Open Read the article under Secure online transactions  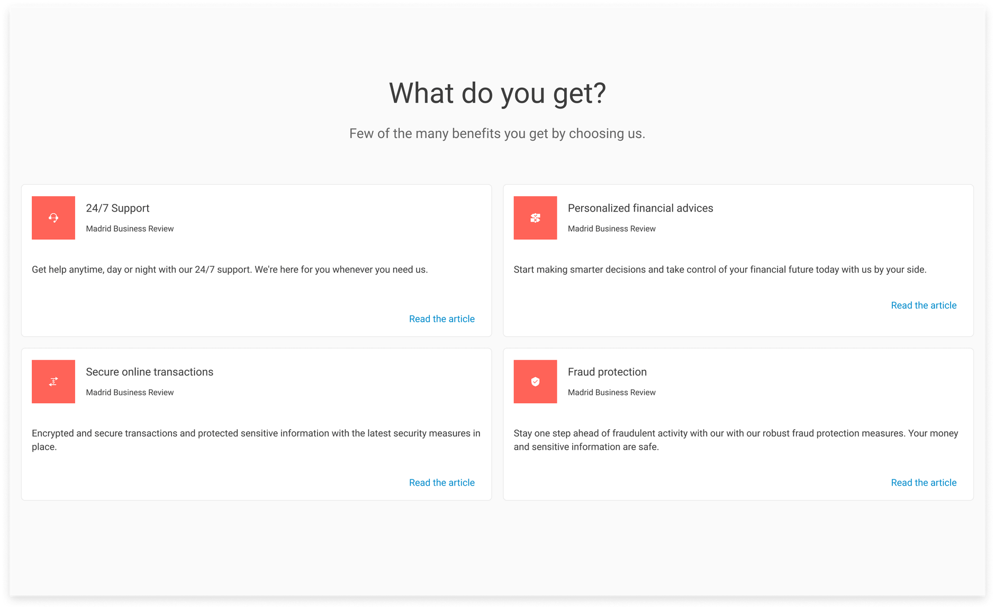(441, 482)
